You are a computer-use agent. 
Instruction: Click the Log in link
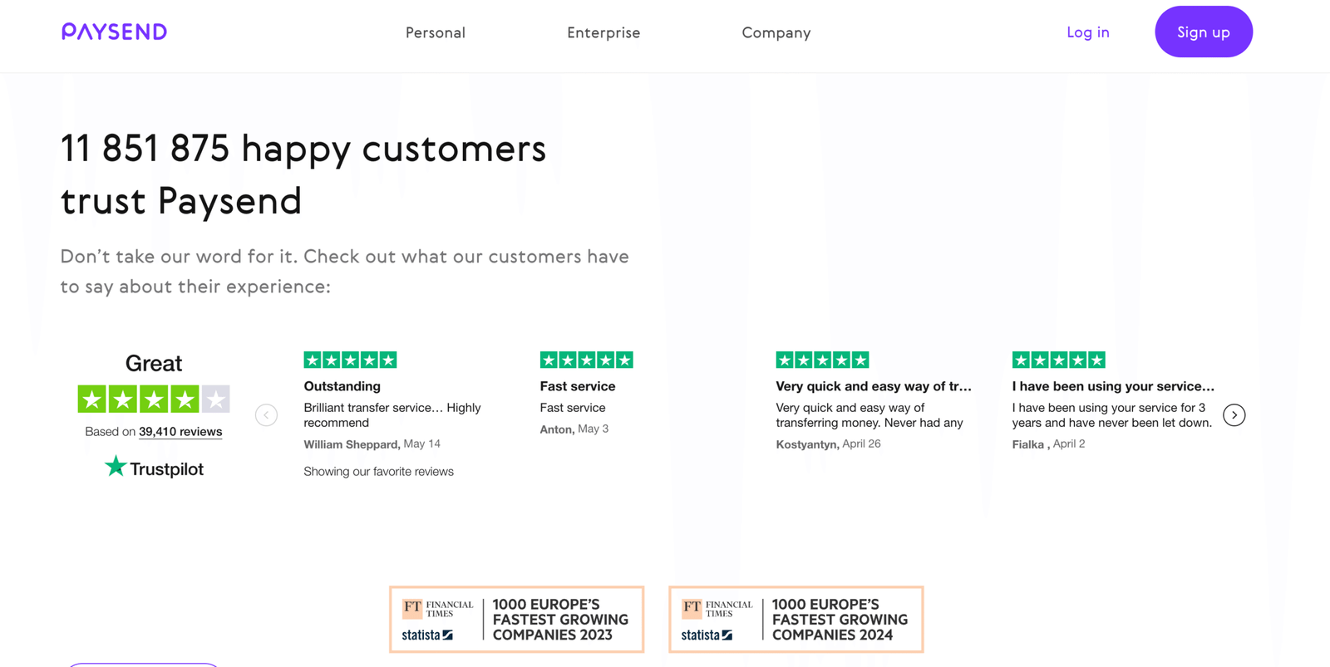[1087, 32]
